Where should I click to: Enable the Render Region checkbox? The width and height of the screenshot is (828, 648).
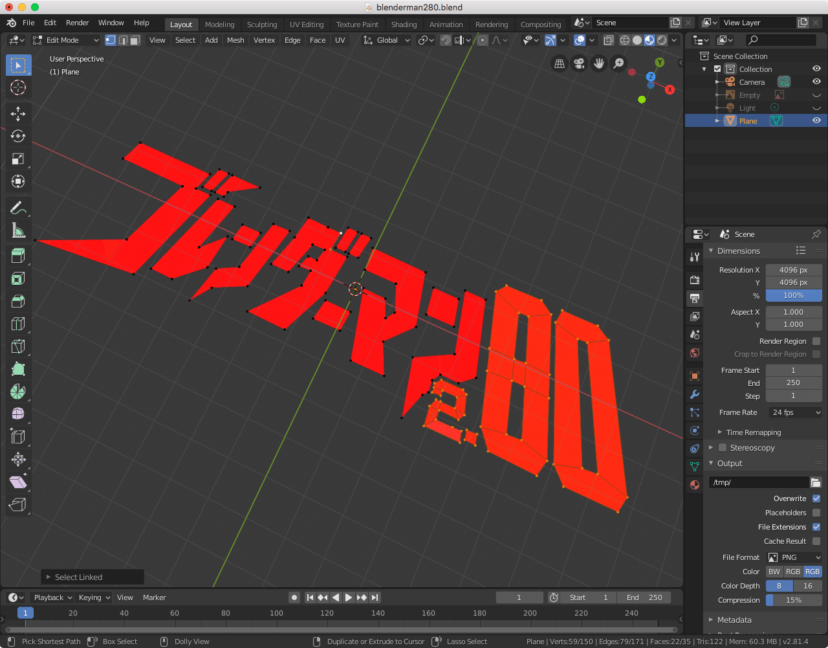click(x=816, y=341)
